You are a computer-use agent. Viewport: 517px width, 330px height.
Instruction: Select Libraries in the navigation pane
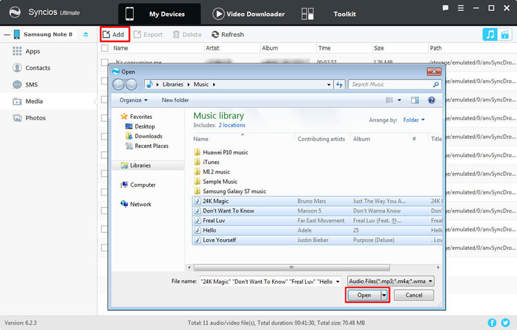point(148,165)
